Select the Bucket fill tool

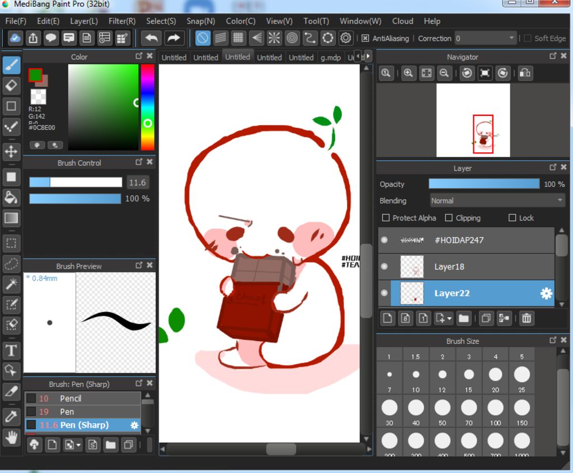[x=11, y=198]
